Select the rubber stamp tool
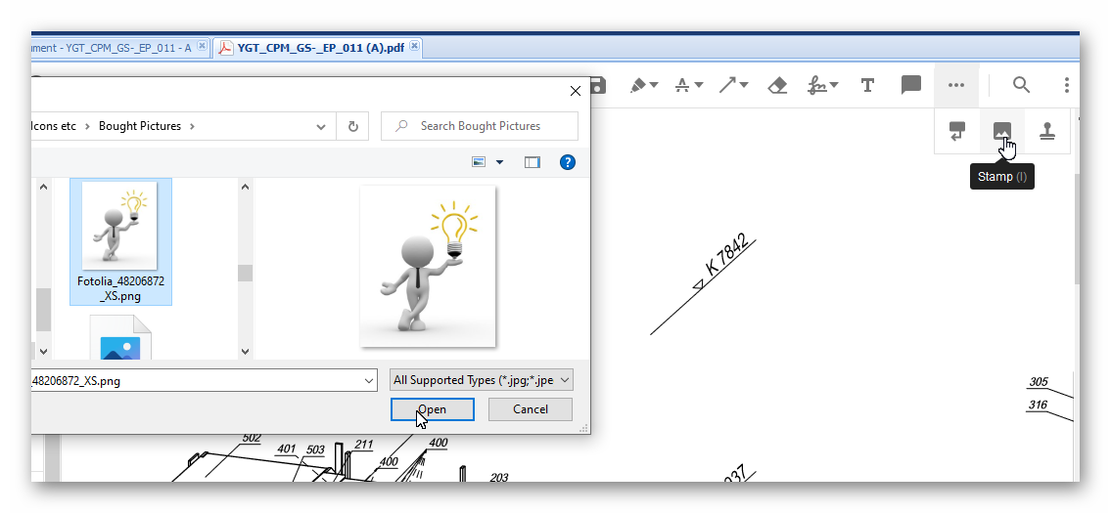This screenshot has width=1111, height=513. pos(1046,131)
